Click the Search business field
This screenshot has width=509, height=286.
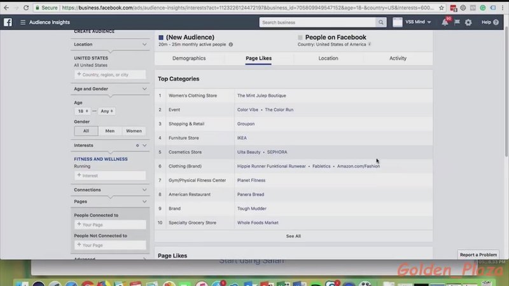[317, 22]
